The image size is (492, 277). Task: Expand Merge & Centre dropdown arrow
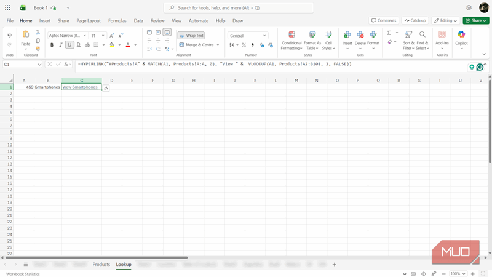tap(218, 45)
